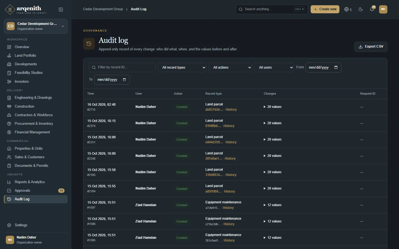Screen dimensions: 399x249
Task: Click Cedar Development Group breadcrumb
Action: coord(103,9)
